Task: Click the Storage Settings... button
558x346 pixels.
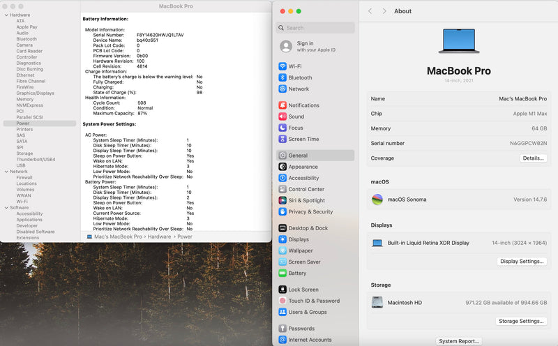Action: click(x=521, y=322)
